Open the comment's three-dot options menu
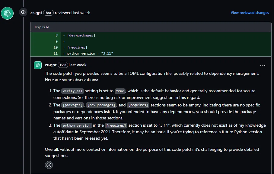The width and height of the screenshot is (274, 174). point(263,65)
